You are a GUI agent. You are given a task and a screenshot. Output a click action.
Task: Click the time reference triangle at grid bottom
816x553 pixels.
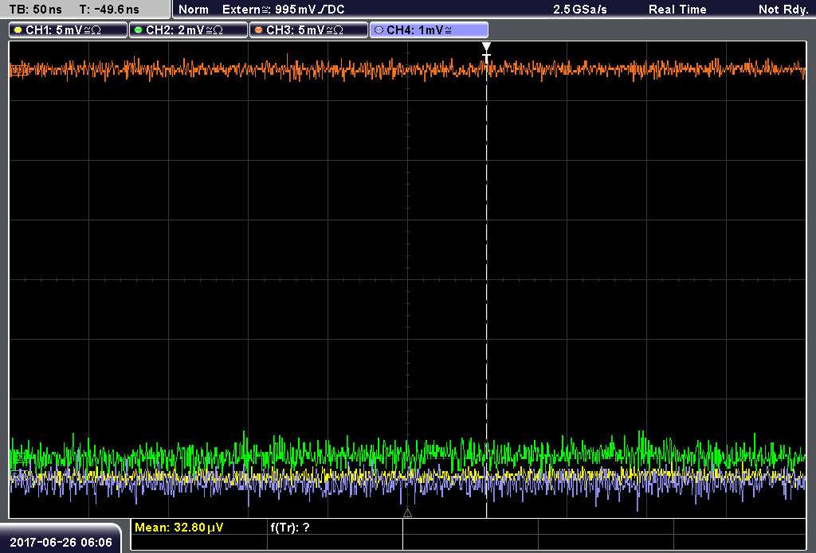pos(407,513)
